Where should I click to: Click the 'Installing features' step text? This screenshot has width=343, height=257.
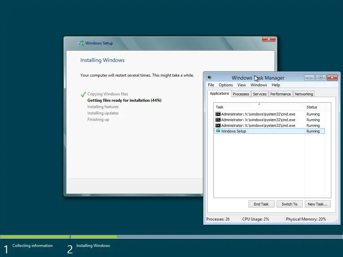tap(103, 107)
